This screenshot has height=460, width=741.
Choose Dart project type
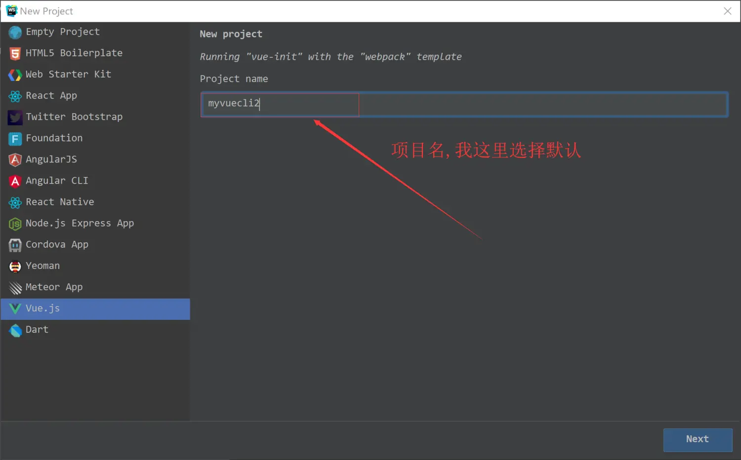(95, 330)
